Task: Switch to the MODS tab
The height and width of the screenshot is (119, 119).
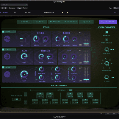Action: (x=86, y=22)
